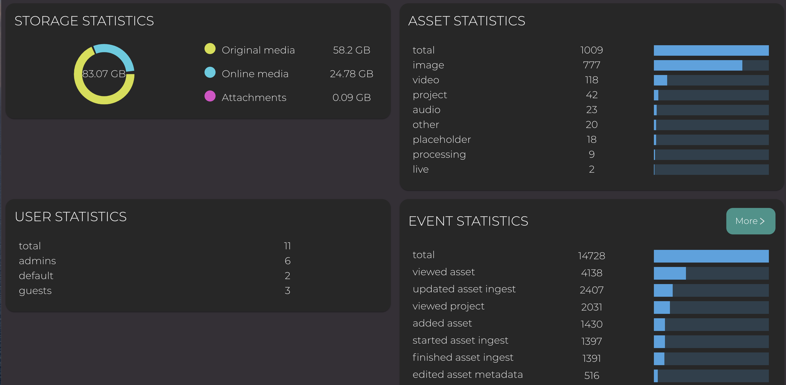The width and height of the screenshot is (786, 385).
Task: Click the yellow Original media legend dot
Action: [x=210, y=49]
